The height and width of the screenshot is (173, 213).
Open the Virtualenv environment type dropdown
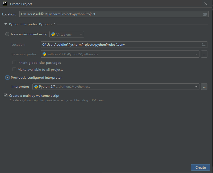coord(67,34)
